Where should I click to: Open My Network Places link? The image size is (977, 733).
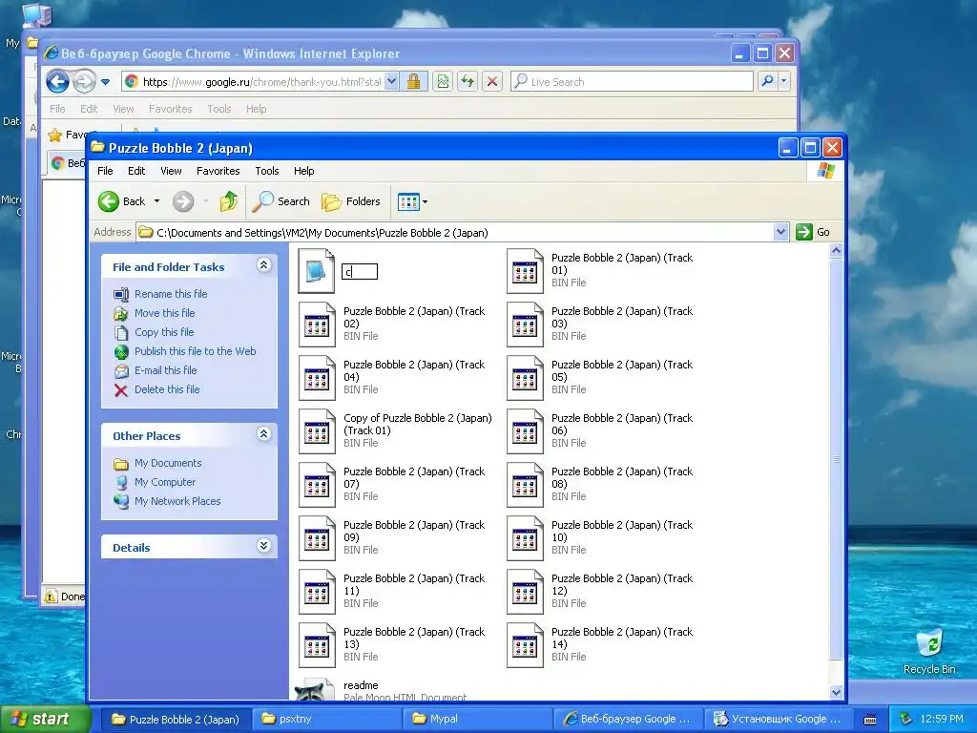click(x=177, y=501)
